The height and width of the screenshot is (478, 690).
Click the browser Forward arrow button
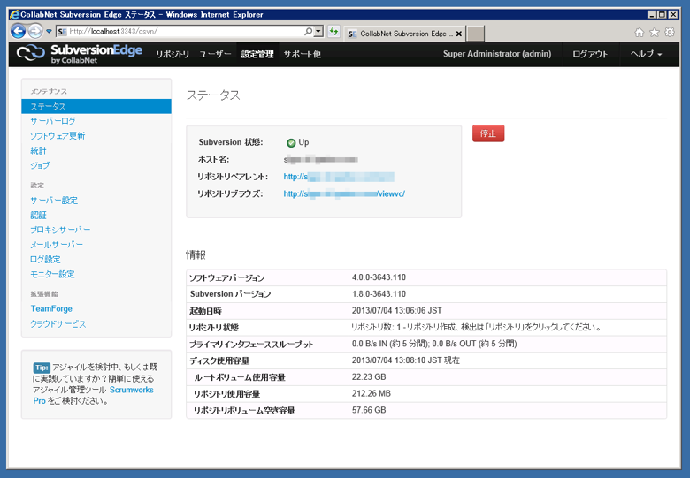(x=35, y=31)
